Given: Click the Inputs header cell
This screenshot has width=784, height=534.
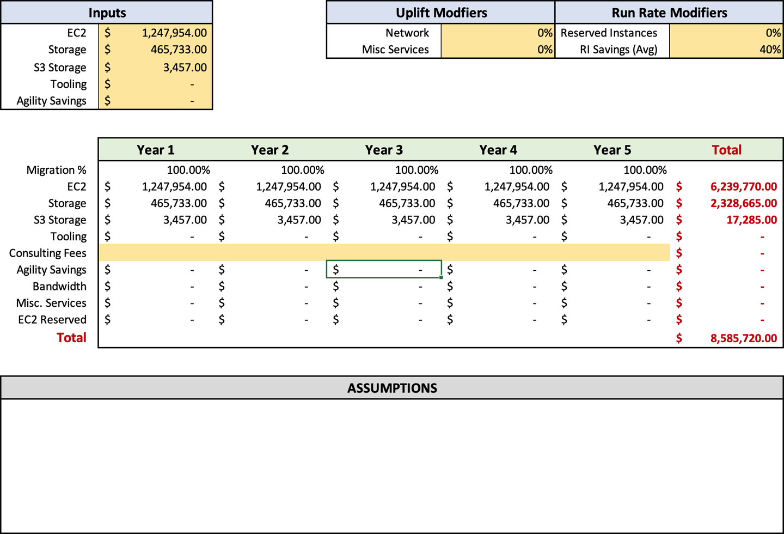Looking at the screenshot, I should [x=107, y=13].
